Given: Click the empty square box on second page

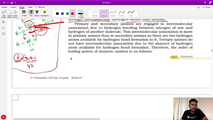Looking at the screenshot, I should pos(15,98).
